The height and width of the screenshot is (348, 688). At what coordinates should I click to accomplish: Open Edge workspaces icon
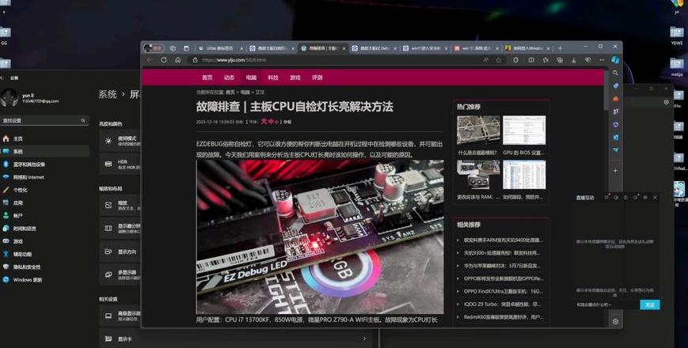[173, 48]
